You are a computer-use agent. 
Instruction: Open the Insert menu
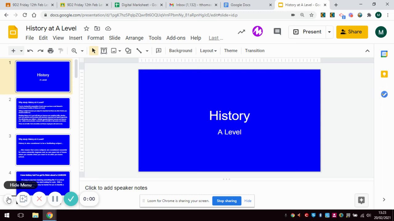coord(75,38)
